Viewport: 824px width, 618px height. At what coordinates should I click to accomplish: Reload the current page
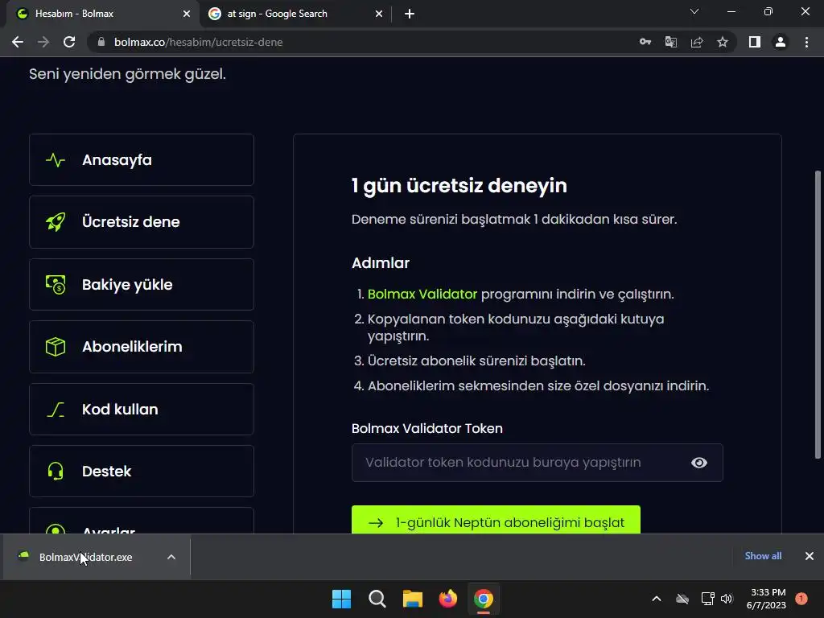pyautogui.click(x=69, y=42)
